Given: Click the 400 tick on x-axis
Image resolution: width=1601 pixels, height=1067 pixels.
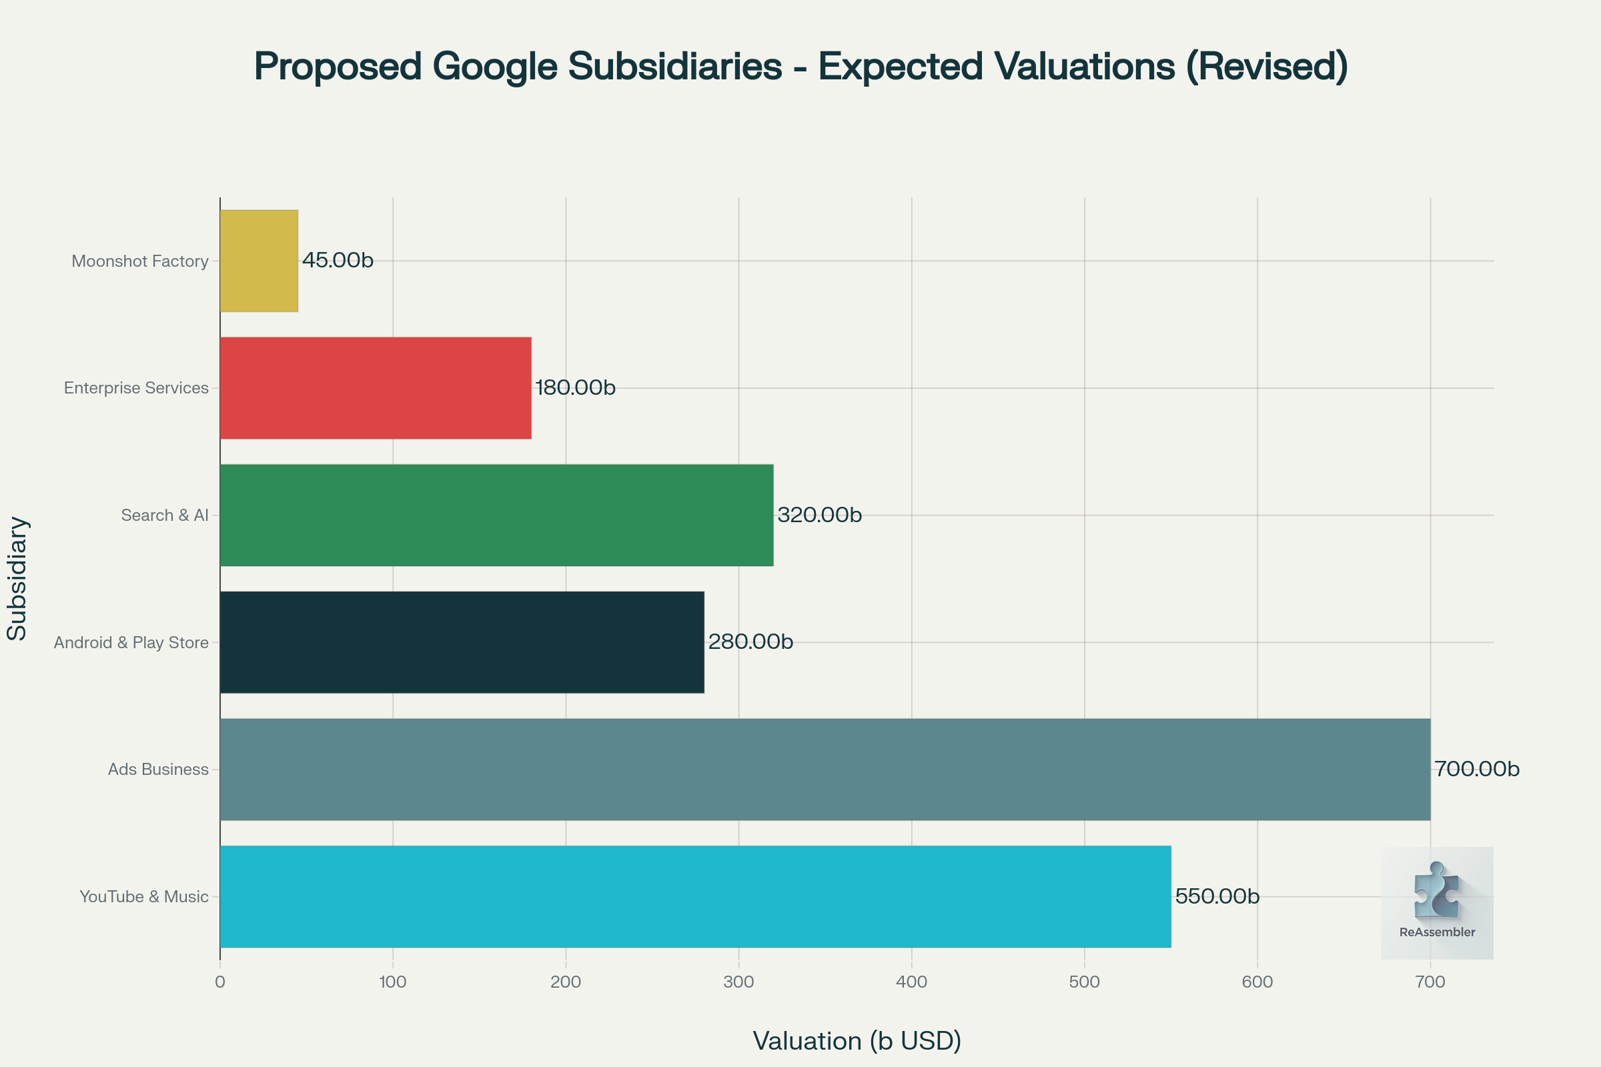Looking at the screenshot, I should click(x=911, y=982).
